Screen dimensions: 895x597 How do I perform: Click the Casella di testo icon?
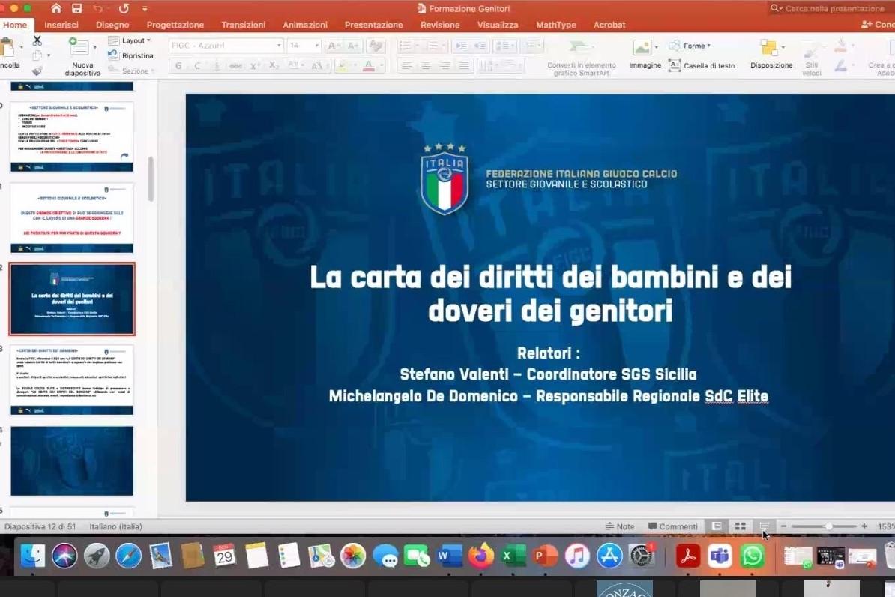[x=675, y=65]
